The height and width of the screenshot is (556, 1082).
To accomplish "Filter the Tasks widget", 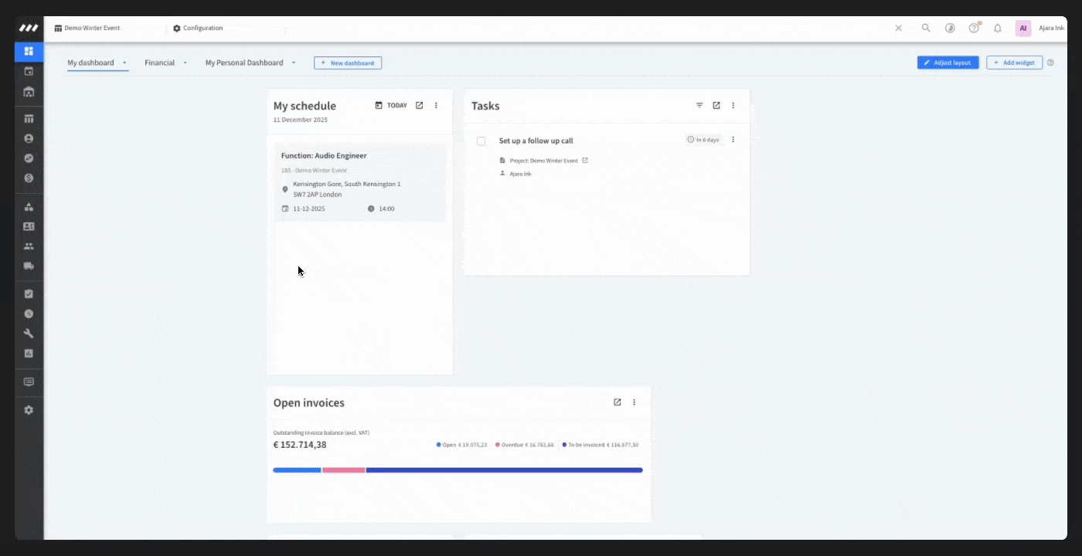I will pos(699,106).
